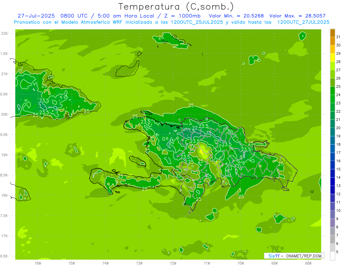Image resolution: width=346 pixels, height=267 pixels.
Task: Click the colorbar value label "23"
Action: point(339,103)
